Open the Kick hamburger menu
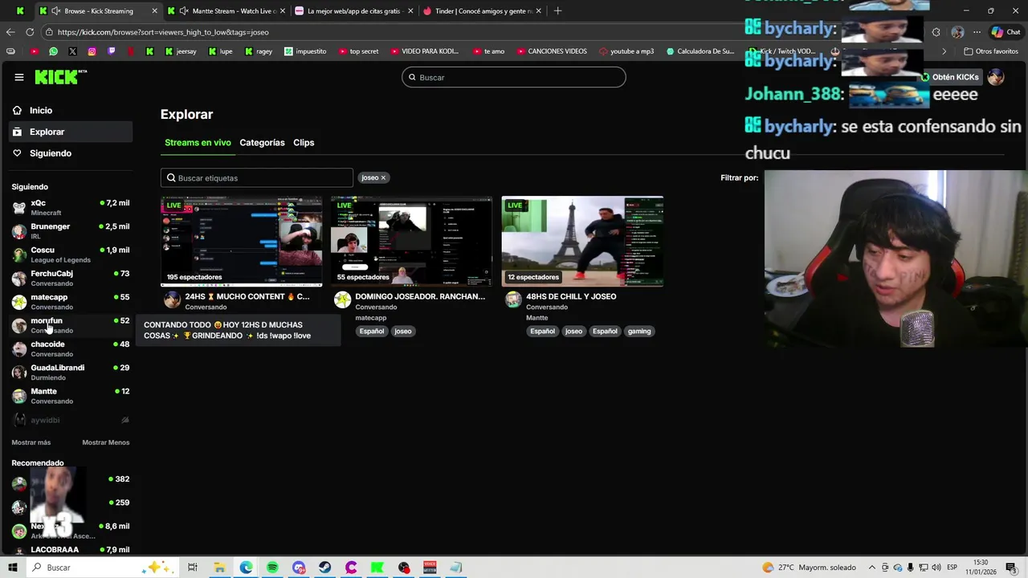The height and width of the screenshot is (578, 1028). tap(19, 77)
